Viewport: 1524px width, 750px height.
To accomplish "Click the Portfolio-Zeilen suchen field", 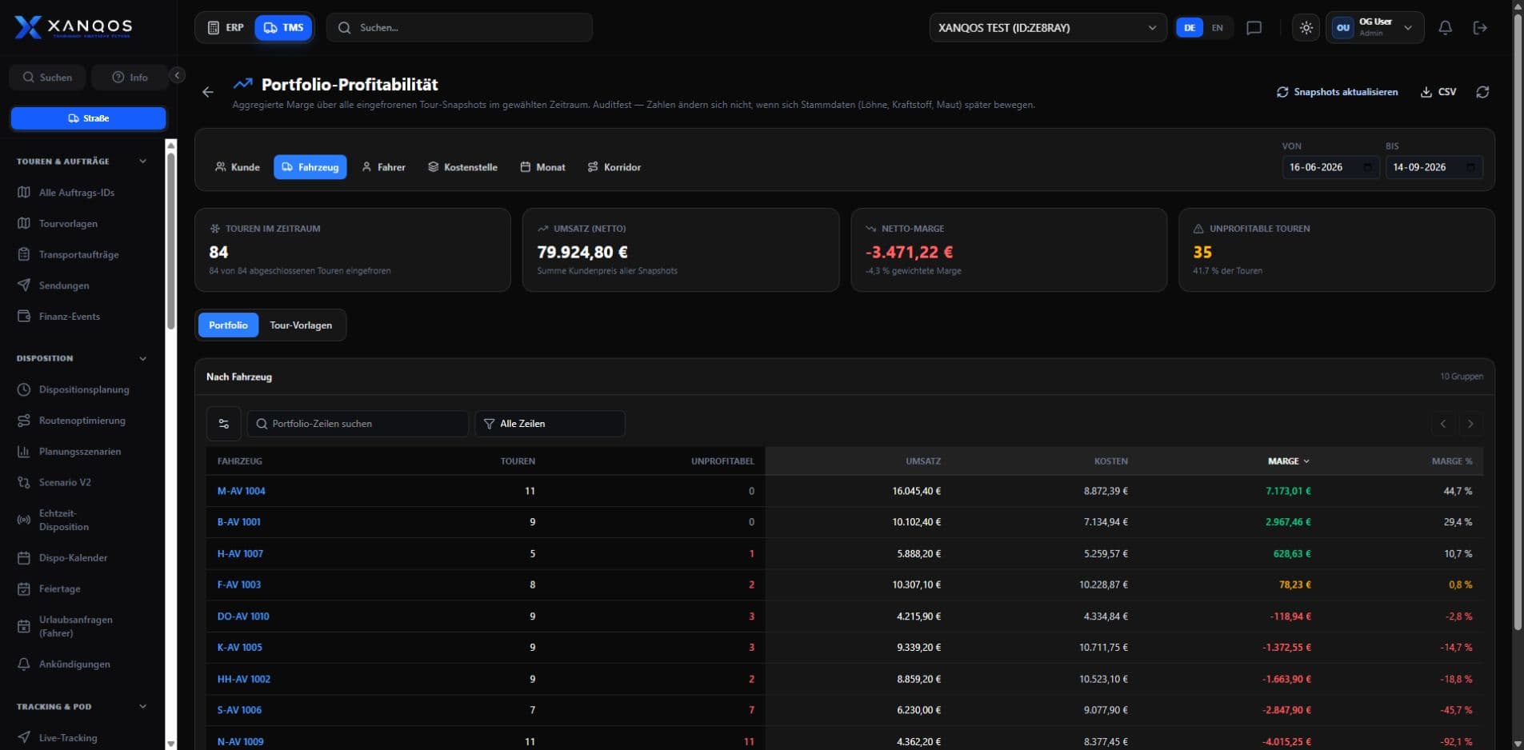I will coord(358,424).
